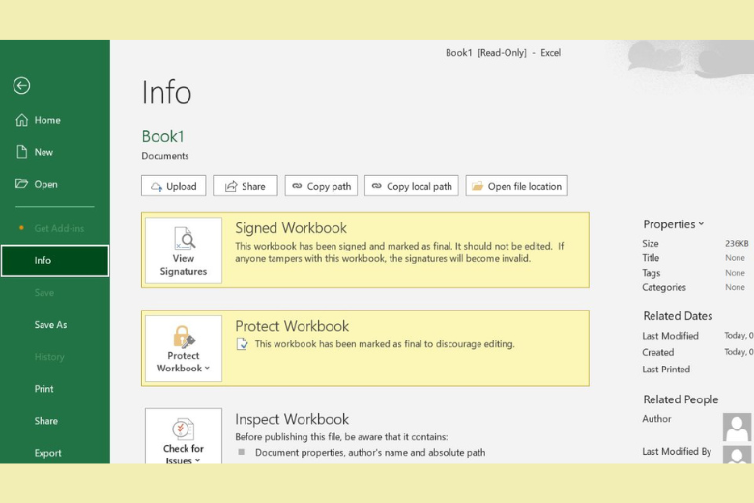The height and width of the screenshot is (503, 754).
Task: Click the Related People heading
Action: tap(681, 399)
